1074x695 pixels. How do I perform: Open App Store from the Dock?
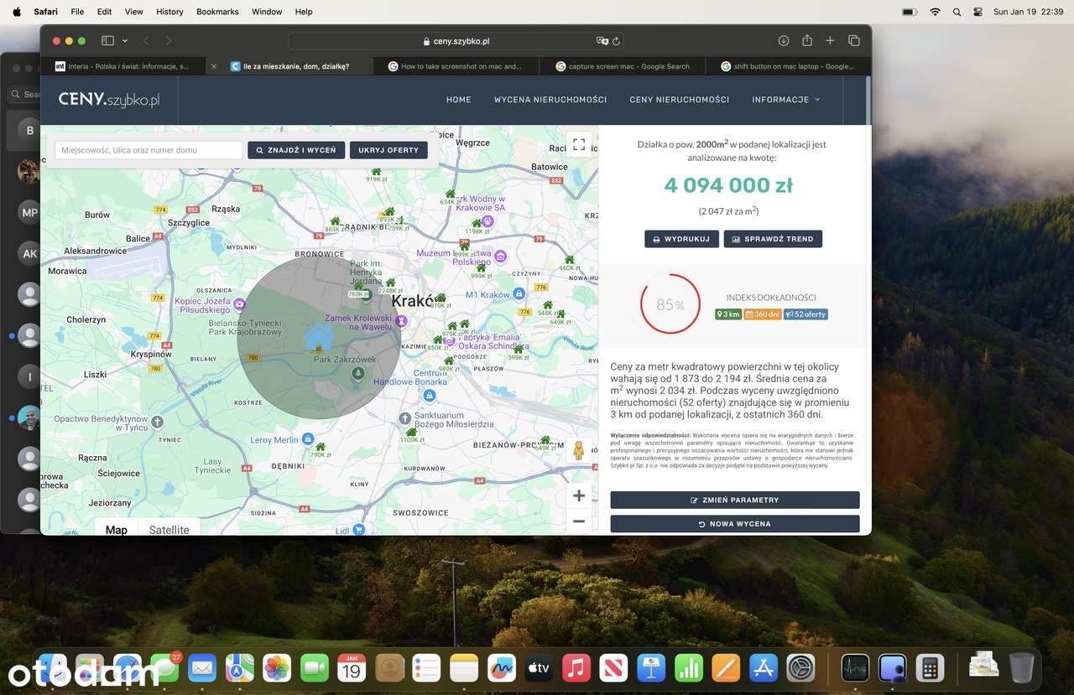[x=763, y=667]
